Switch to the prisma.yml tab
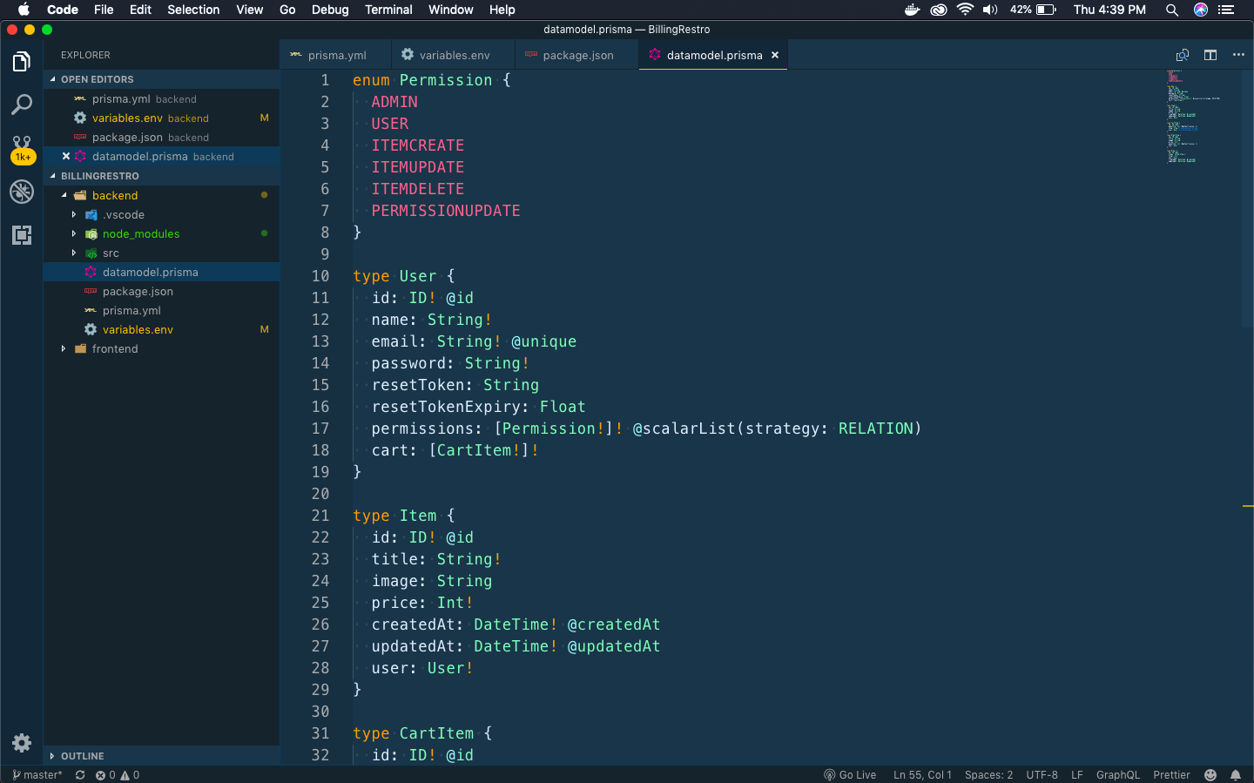This screenshot has width=1254, height=783. tap(336, 55)
